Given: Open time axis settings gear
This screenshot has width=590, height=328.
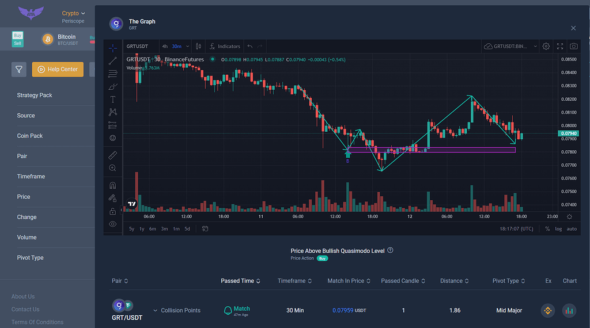Looking at the screenshot, I should tap(569, 216).
